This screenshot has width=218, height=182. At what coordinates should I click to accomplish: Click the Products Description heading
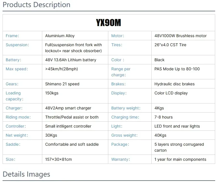click(37, 5)
